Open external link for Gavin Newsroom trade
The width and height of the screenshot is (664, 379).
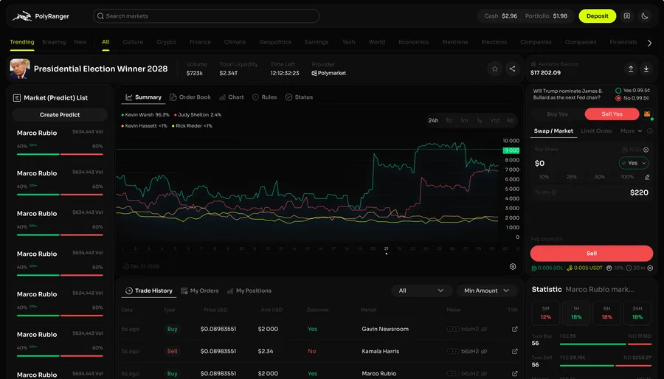point(514,329)
